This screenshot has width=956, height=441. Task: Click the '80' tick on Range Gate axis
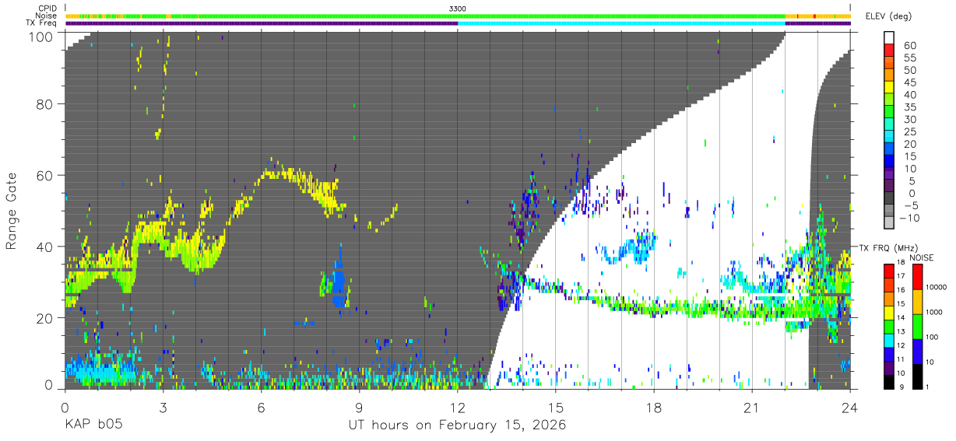point(44,103)
